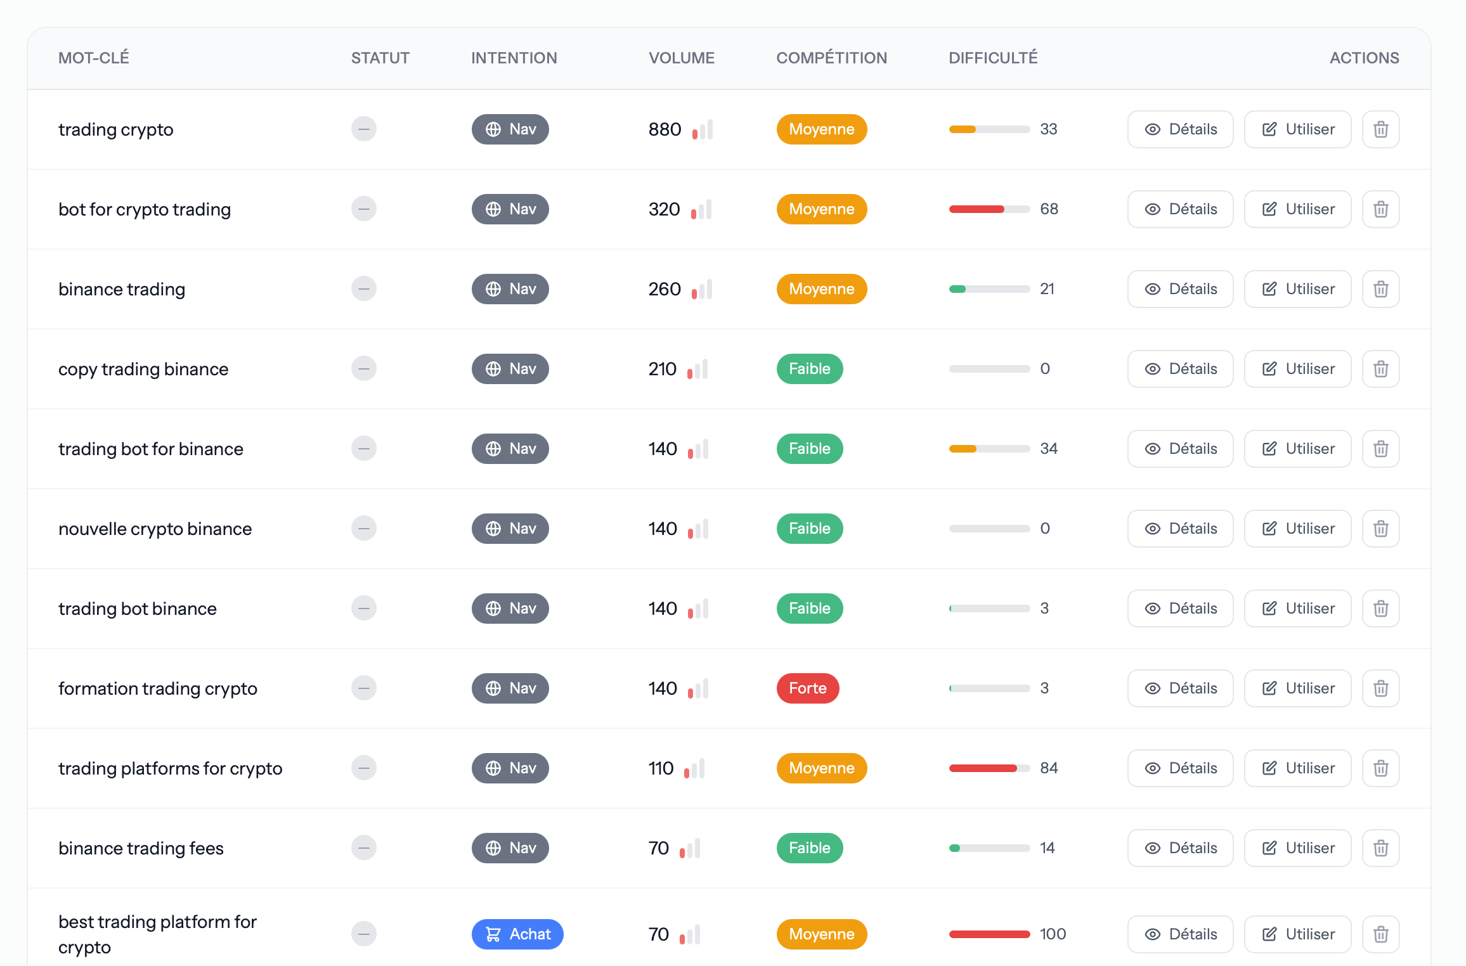Click the globe icon in the Nav badge for 'copy trading binance'
Screen dimensions: 1466x966
tap(493, 368)
